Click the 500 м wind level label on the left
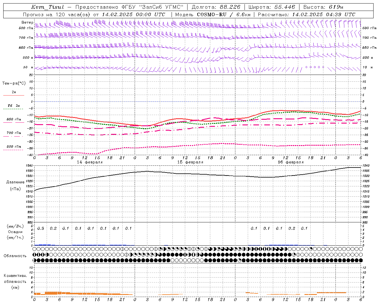 28,58
